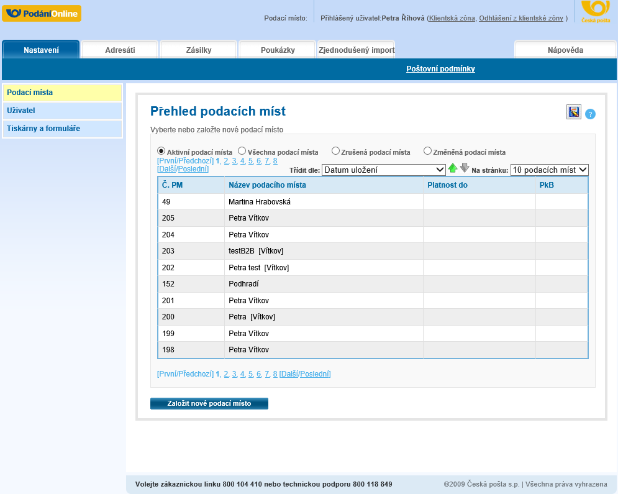Open Tiskárny a formuláře in the sidebar
This screenshot has height=494, width=618.
(x=43, y=129)
